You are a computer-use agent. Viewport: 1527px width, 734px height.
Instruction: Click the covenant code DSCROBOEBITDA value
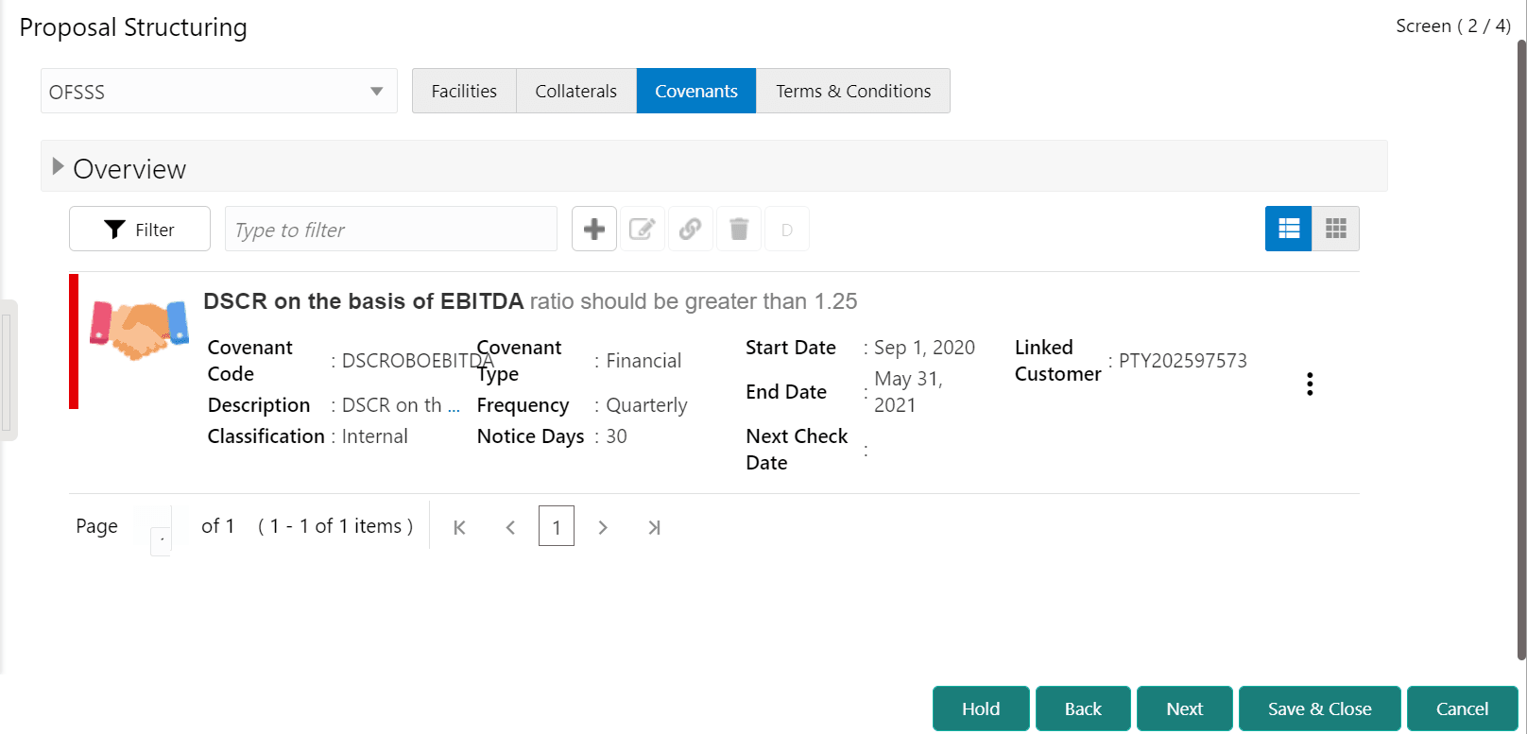[418, 361]
